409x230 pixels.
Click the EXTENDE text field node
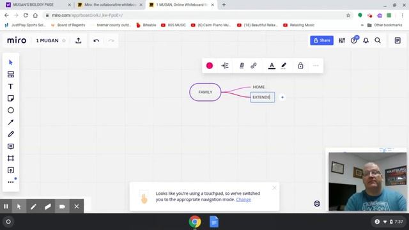263,97
